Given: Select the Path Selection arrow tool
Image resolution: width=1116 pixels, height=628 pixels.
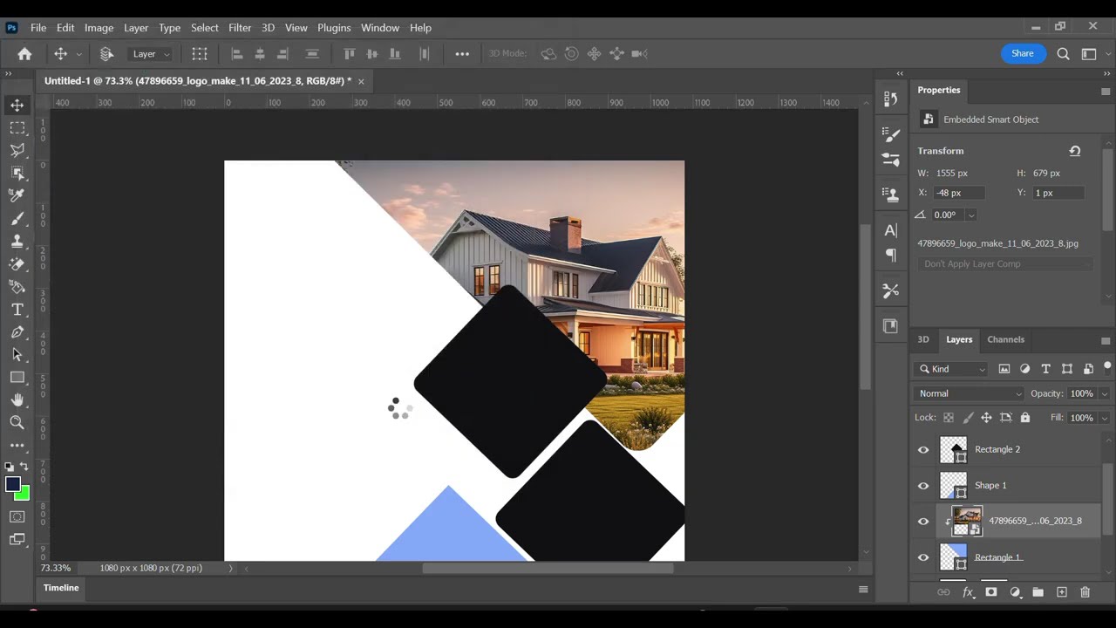Looking at the screenshot, I should (17, 355).
